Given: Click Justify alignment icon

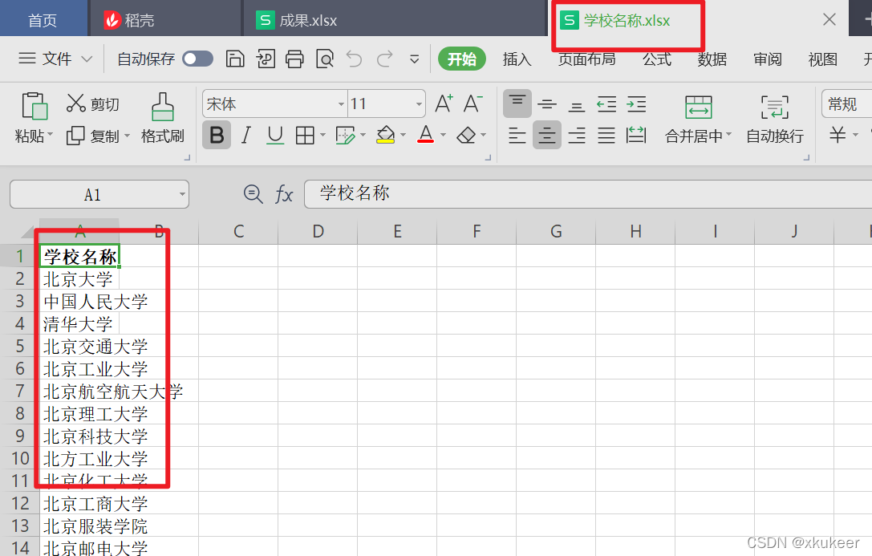Looking at the screenshot, I should [606, 135].
